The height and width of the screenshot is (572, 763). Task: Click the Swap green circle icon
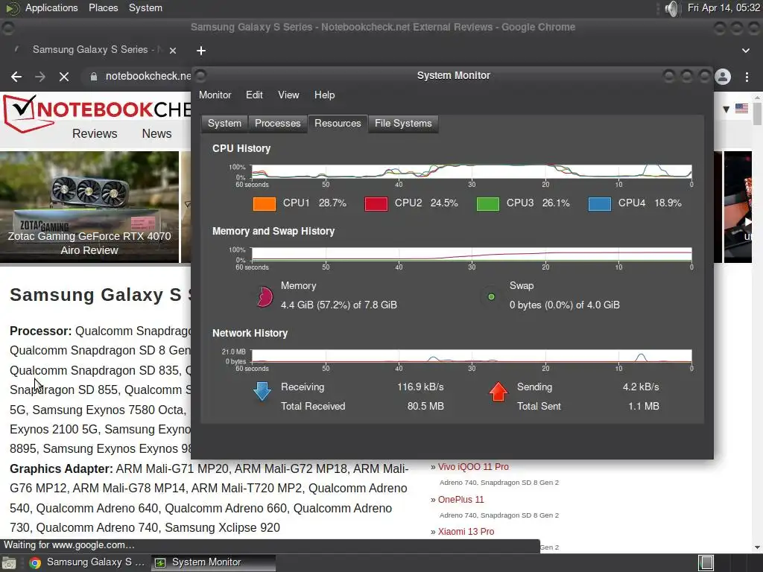(491, 296)
